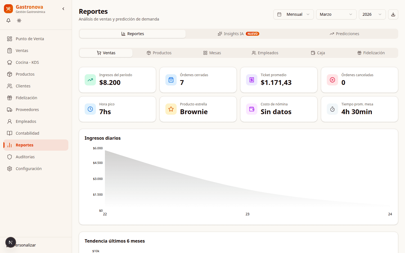Viewport: 405px width, 253px height.
Task: Click the Costo de nómina wallet icon
Action: click(x=252, y=109)
